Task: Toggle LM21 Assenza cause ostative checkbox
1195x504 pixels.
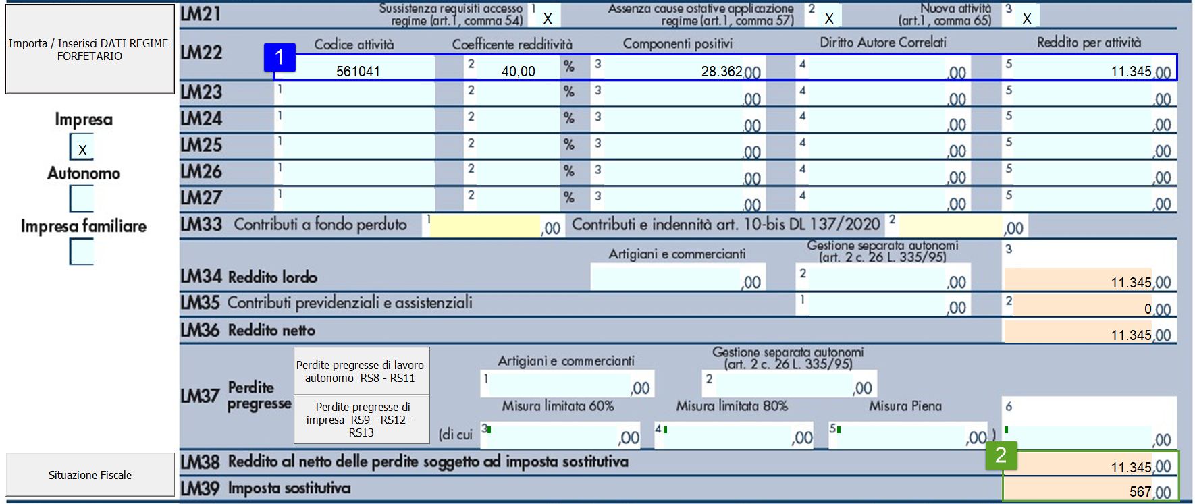Action: pos(829,18)
